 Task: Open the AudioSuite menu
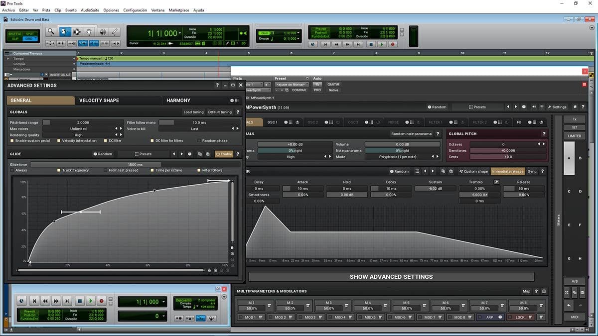pyautogui.click(x=90, y=10)
